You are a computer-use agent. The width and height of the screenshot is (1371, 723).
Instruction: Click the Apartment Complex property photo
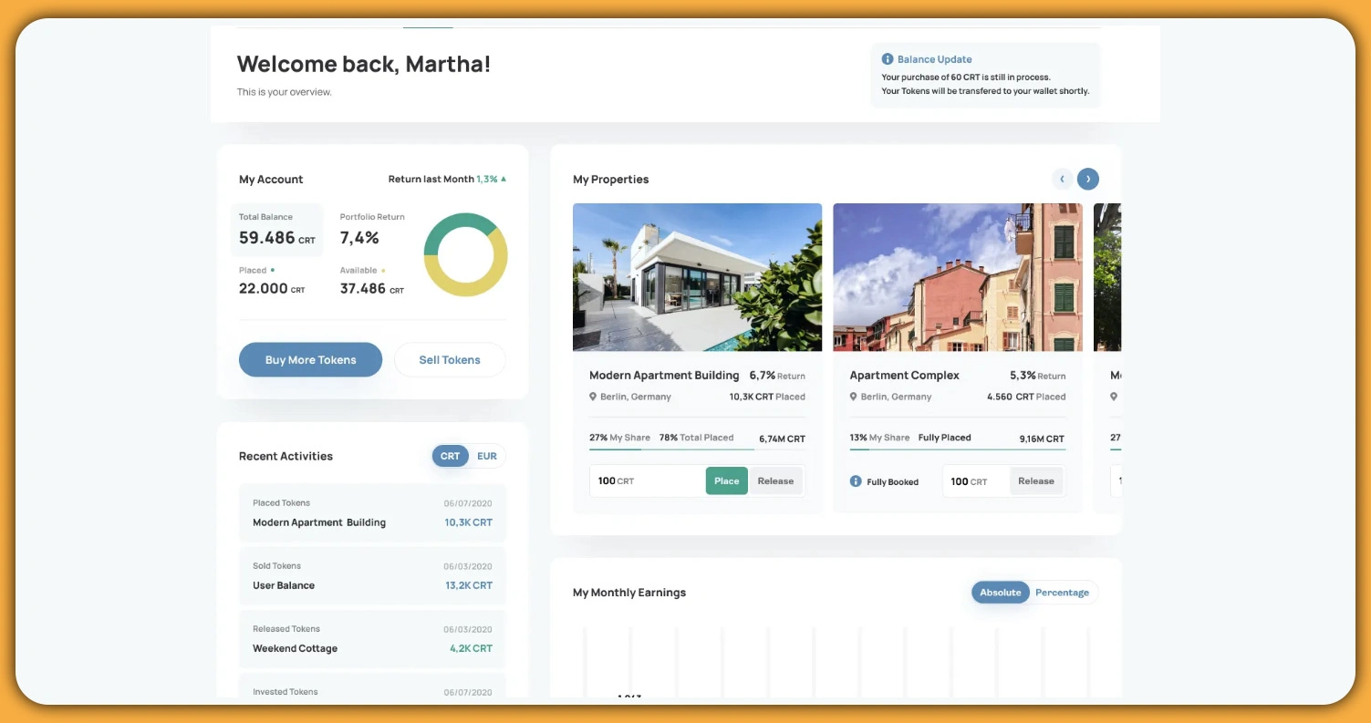(x=957, y=277)
